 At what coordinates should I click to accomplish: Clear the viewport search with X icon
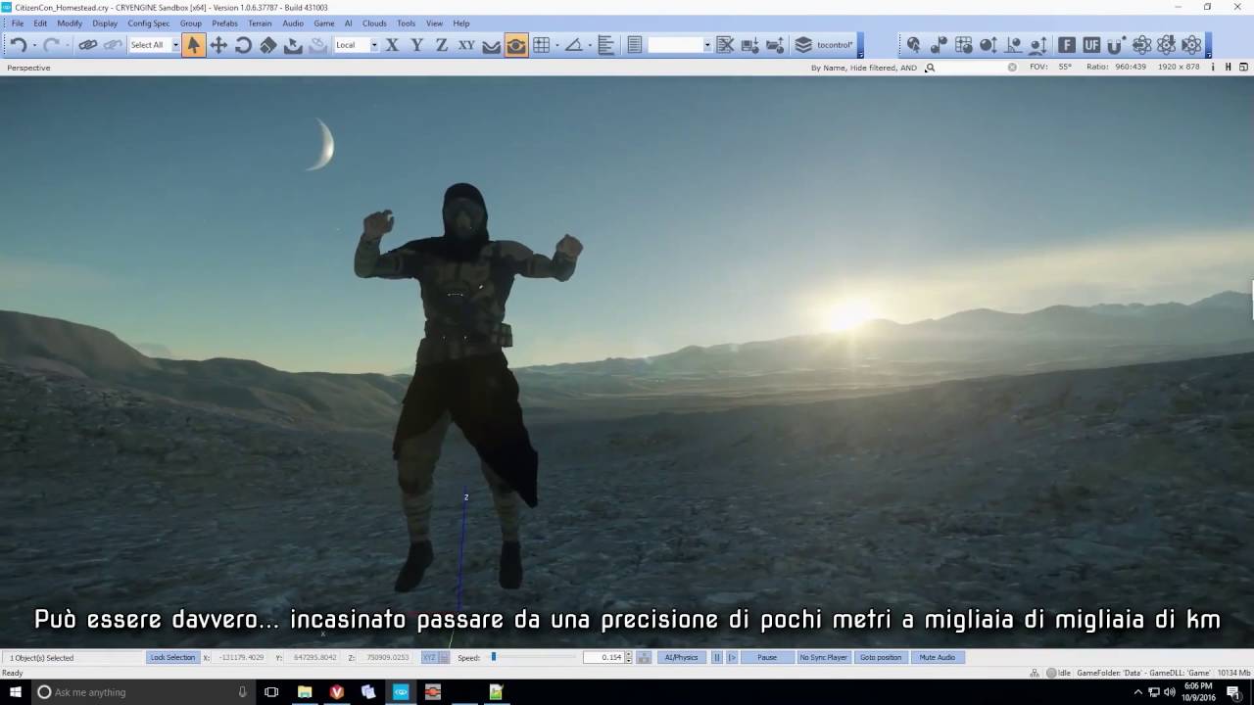coord(1012,68)
